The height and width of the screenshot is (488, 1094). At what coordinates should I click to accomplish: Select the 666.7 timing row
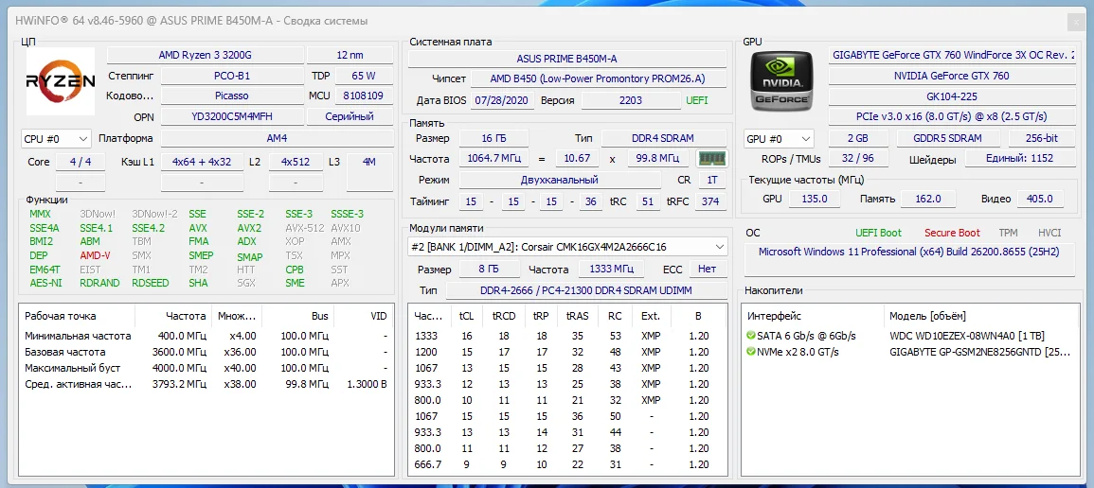tap(567, 464)
